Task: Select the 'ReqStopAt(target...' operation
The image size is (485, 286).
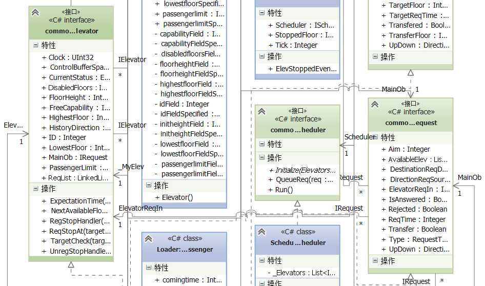Action: tap(76, 231)
